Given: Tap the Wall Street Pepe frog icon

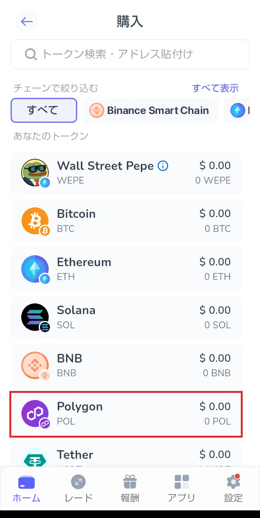Looking at the screenshot, I should tap(35, 172).
